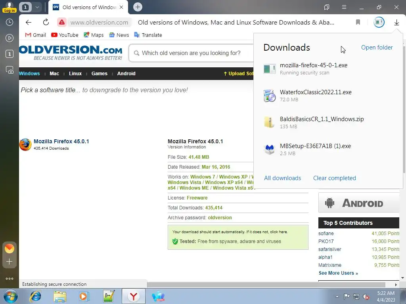Screen dimensions: 406x304
Task: Select the BaldisBasicsCR_1.1_Windows.zip download
Action: [x=328, y=123]
